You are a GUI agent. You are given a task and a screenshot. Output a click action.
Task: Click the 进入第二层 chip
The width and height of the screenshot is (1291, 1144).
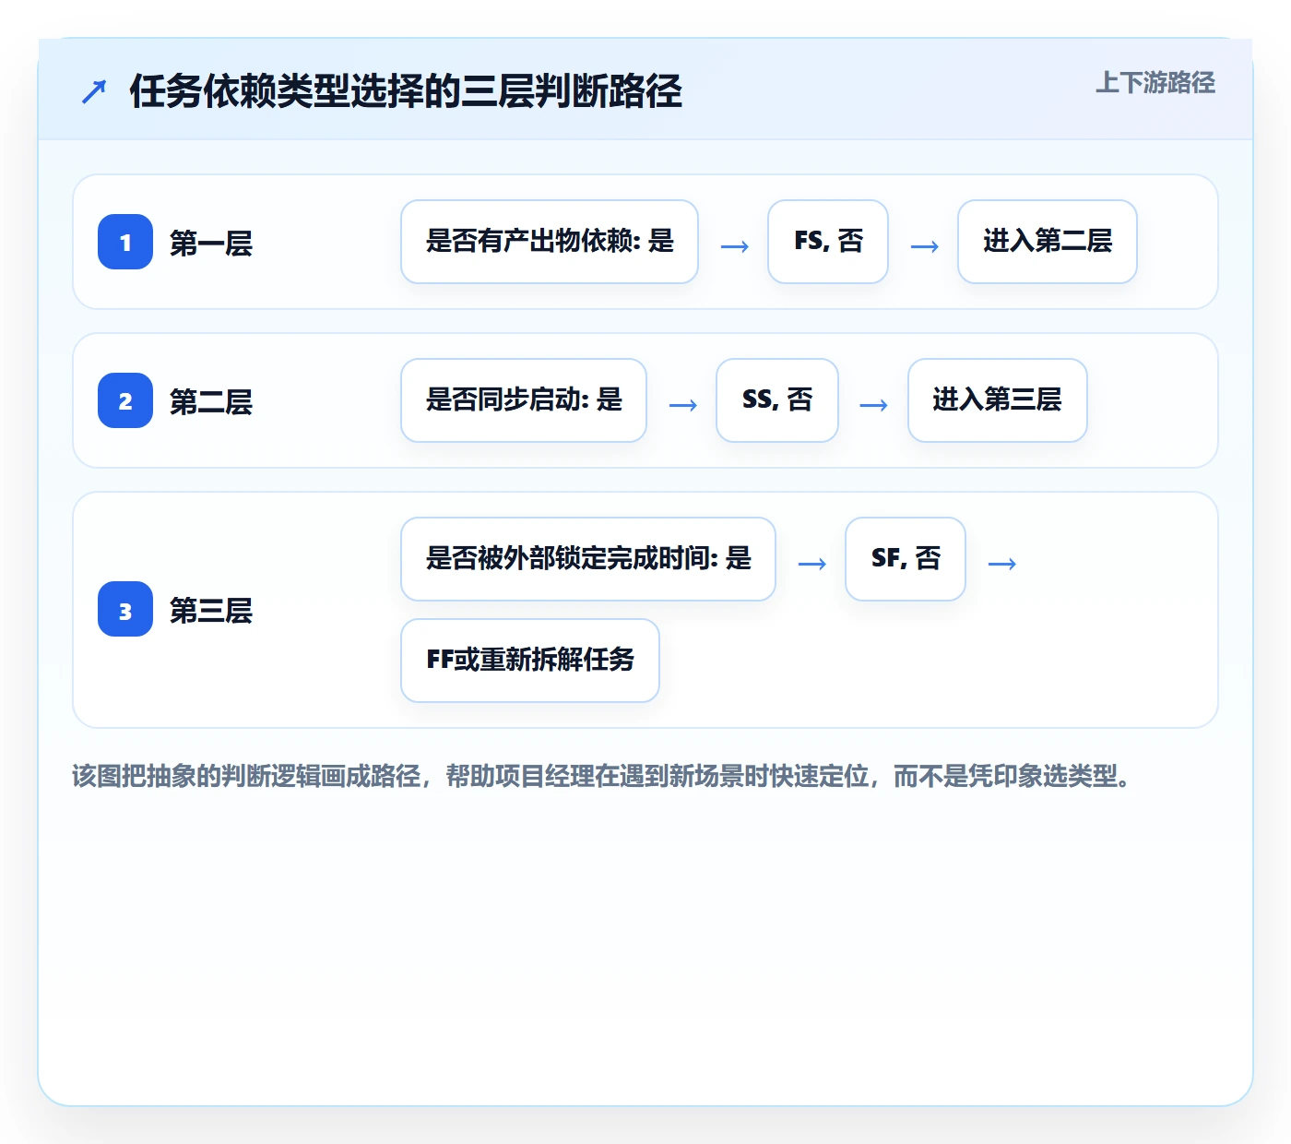tap(1048, 242)
